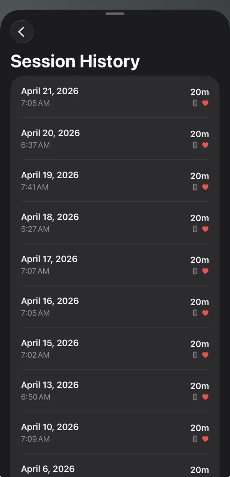230x477 pixels.
Task: Tap the heart icon on April 21 session
Action: click(205, 103)
